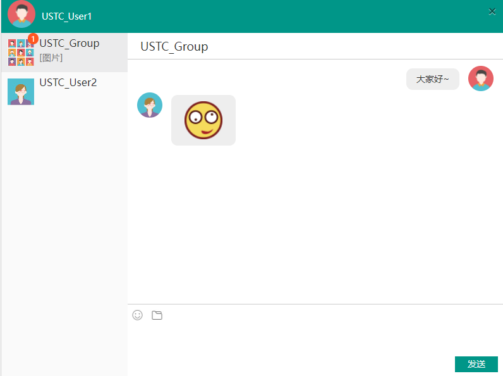Click USTC_User2 avatar in contact list
503x376 pixels.
point(21,92)
